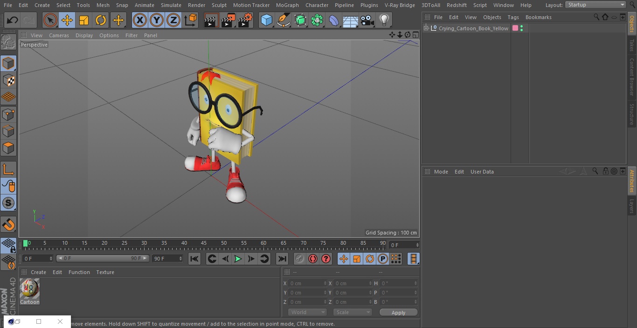Add a Cube primitive object
This screenshot has width=637, height=328.
(x=267, y=20)
